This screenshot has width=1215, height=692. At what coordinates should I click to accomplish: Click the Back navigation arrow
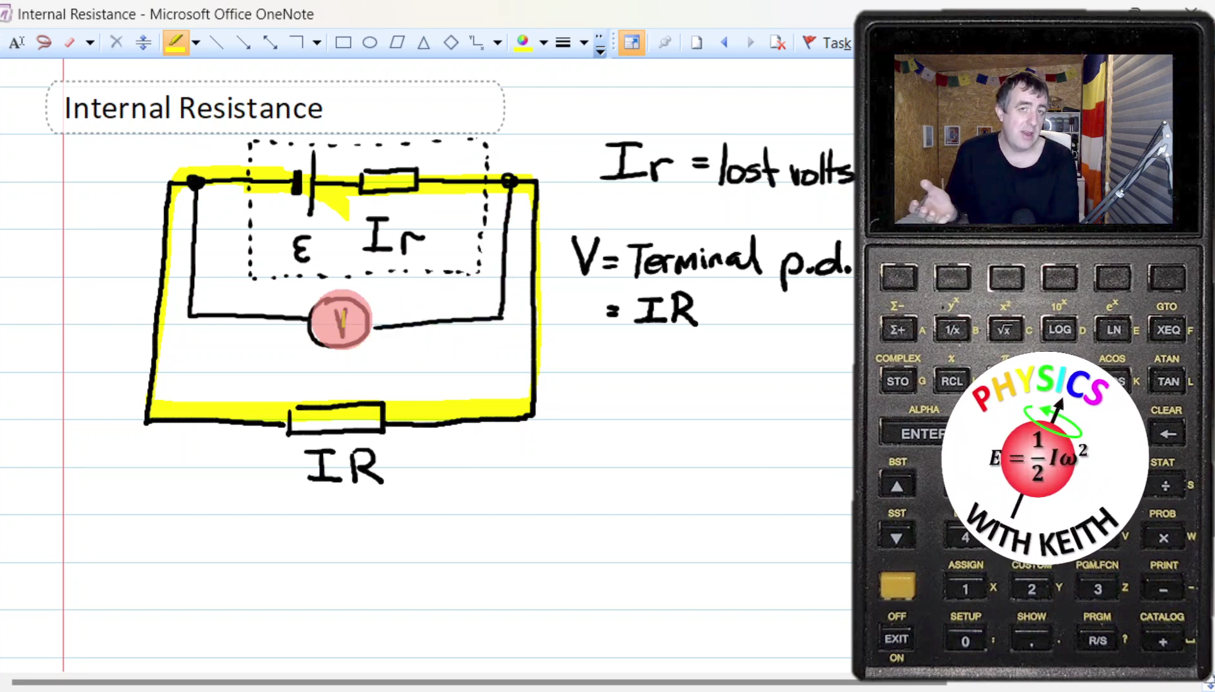coord(724,42)
